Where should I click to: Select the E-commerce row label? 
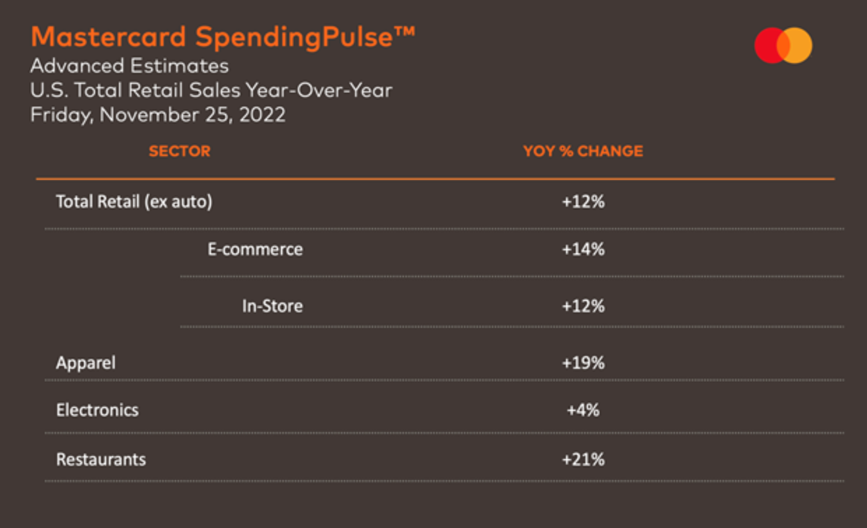(255, 249)
